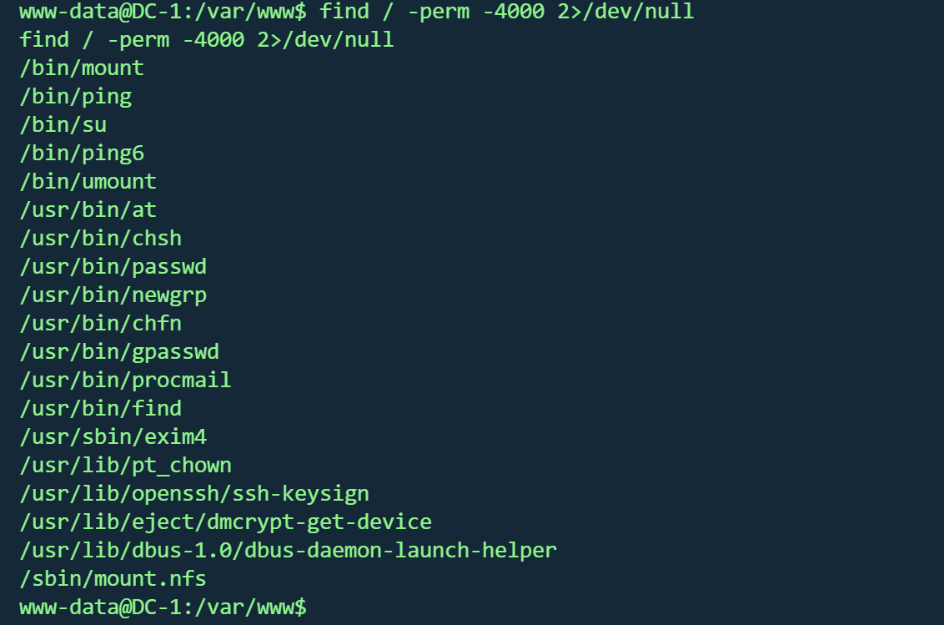The height and width of the screenshot is (625, 944).
Task: Click the /bin/su result line
Action: [x=63, y=124]
